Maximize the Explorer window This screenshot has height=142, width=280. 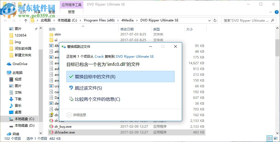261,4
